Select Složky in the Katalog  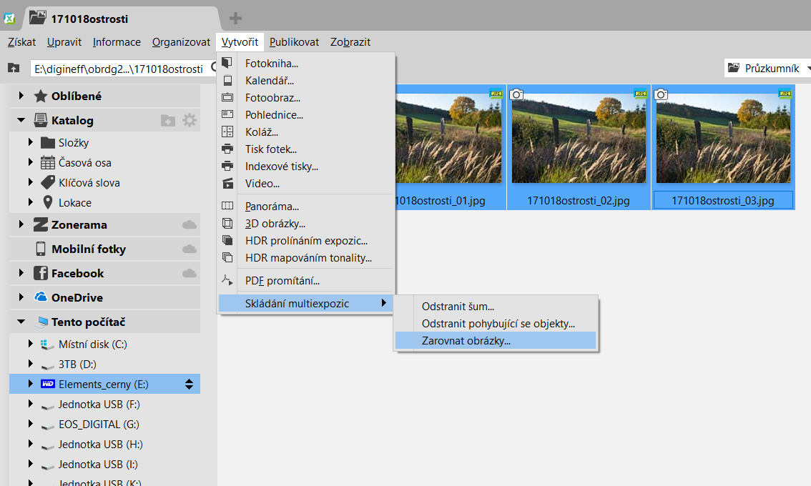coord(74,143)
